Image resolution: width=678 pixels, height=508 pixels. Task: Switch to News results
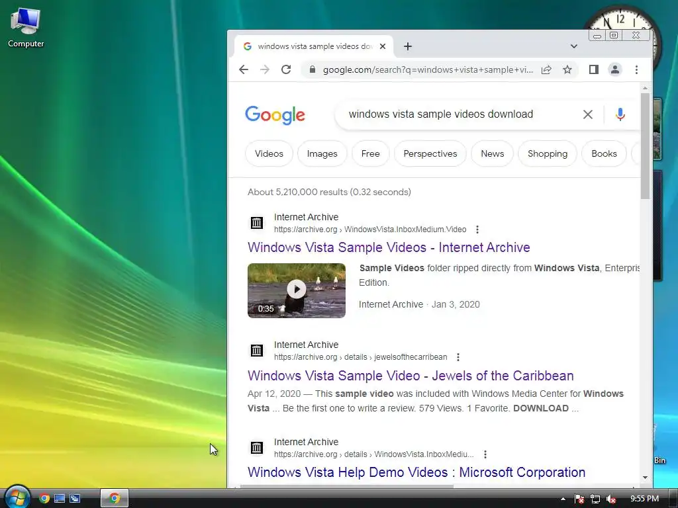click(x=493, y=153)
